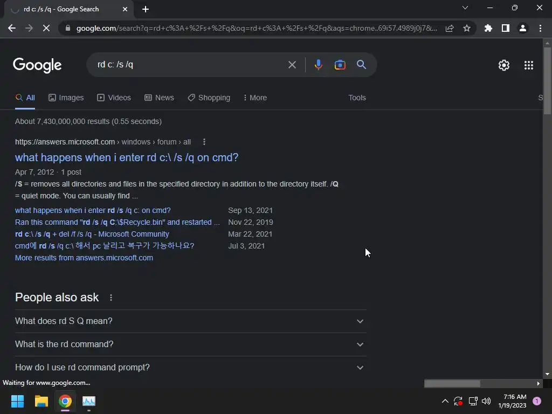
Task: Stop page loading with the X button
Action: tap(46, 28)
